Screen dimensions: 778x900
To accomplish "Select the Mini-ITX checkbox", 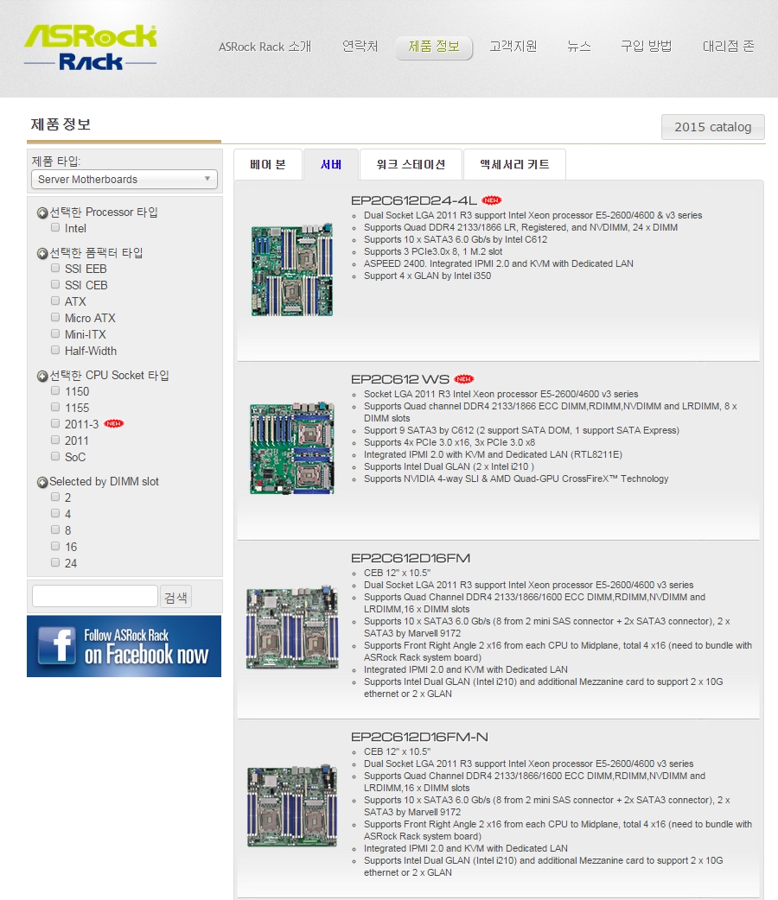I will [55, 333].
